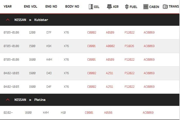Viewport: 180px width, 120px height.
Task: Click the TRANS filter icon in header
Action: [165, 7]
